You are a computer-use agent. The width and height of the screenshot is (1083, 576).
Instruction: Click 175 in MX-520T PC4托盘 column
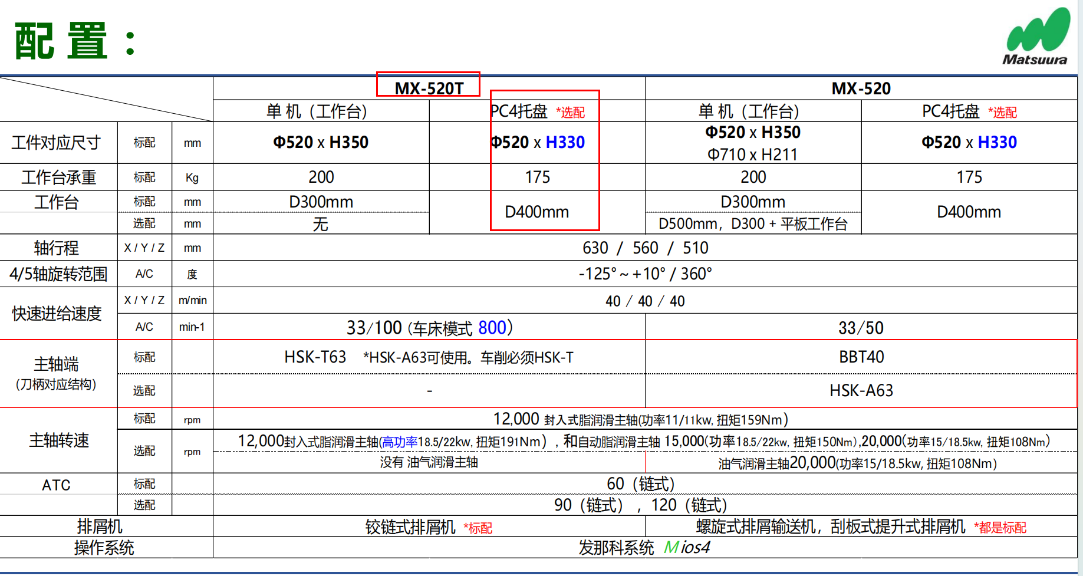(x=538, y=177)
